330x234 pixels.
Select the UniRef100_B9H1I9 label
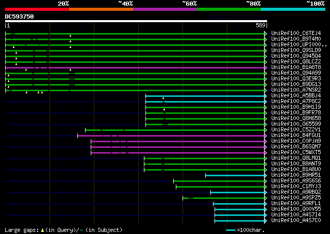[x=296, y=107]
